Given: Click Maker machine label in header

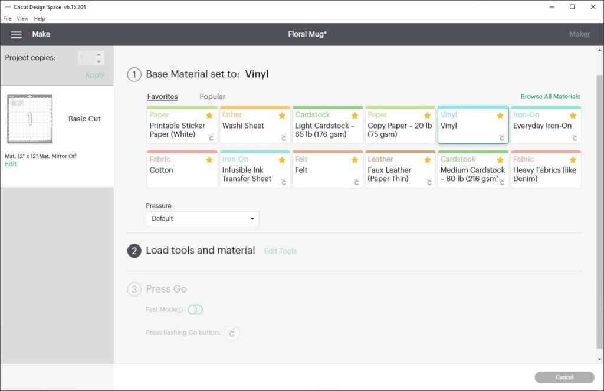Looking at the screenshot, I should [x=579, y=34].
